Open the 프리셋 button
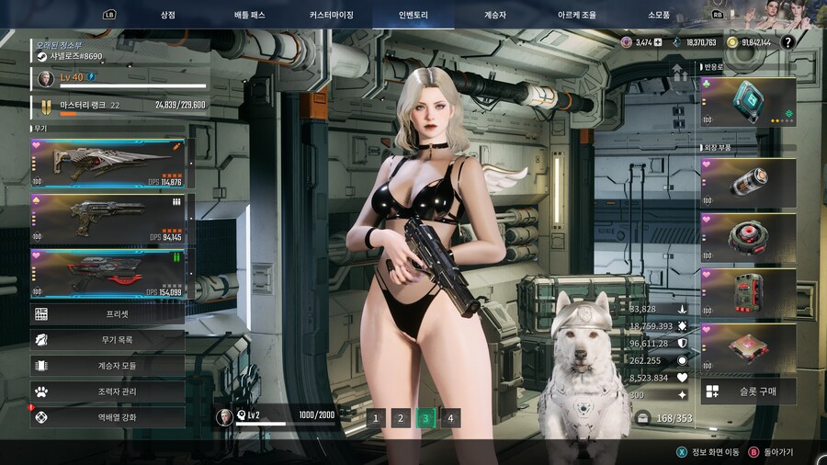Viewport: 827px width, 465px height. point(108,314)
